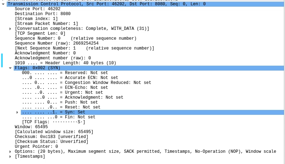Expand the Options (20 bytes) section
This screenshot has height=164, width=285.
click(10, 151)
